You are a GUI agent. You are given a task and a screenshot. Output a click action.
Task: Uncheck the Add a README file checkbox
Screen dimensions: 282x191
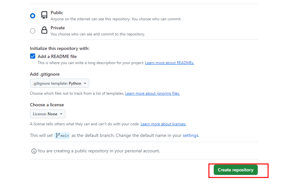[x=33, y=56]
